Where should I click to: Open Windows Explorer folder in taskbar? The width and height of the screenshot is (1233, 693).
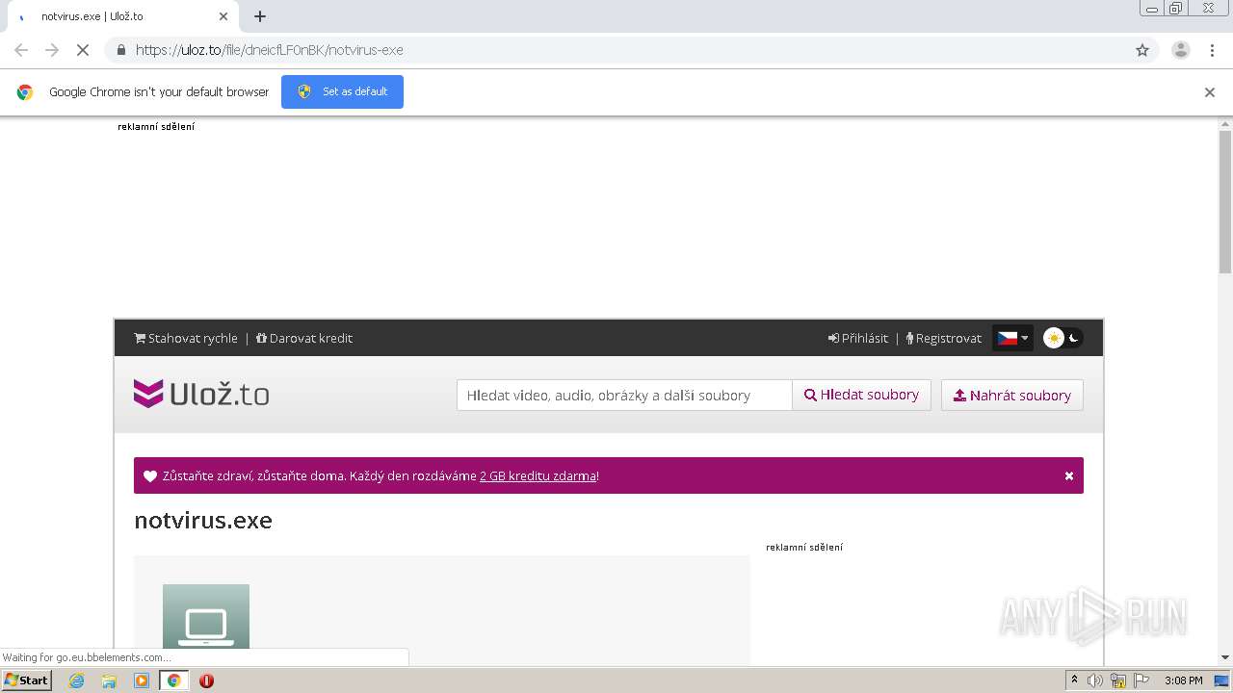(x=109, y=680)
